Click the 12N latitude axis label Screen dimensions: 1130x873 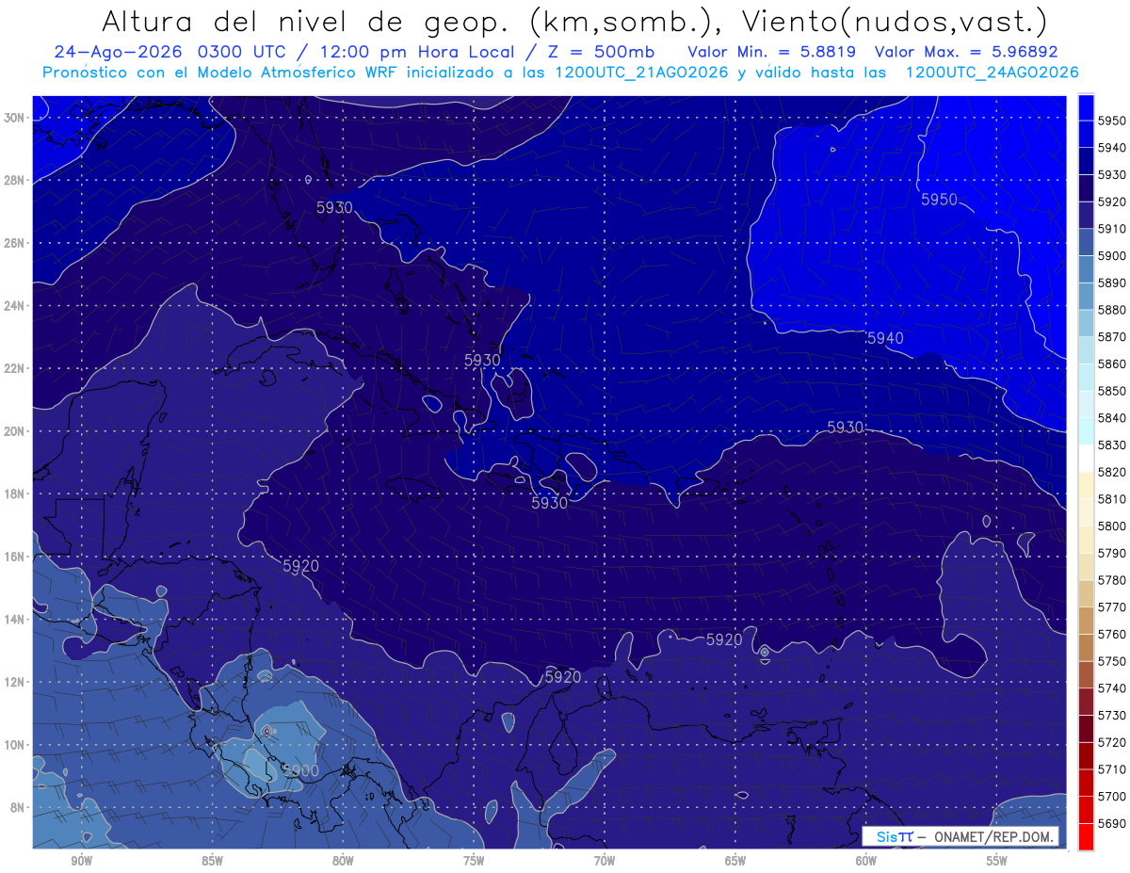(16, 682)
